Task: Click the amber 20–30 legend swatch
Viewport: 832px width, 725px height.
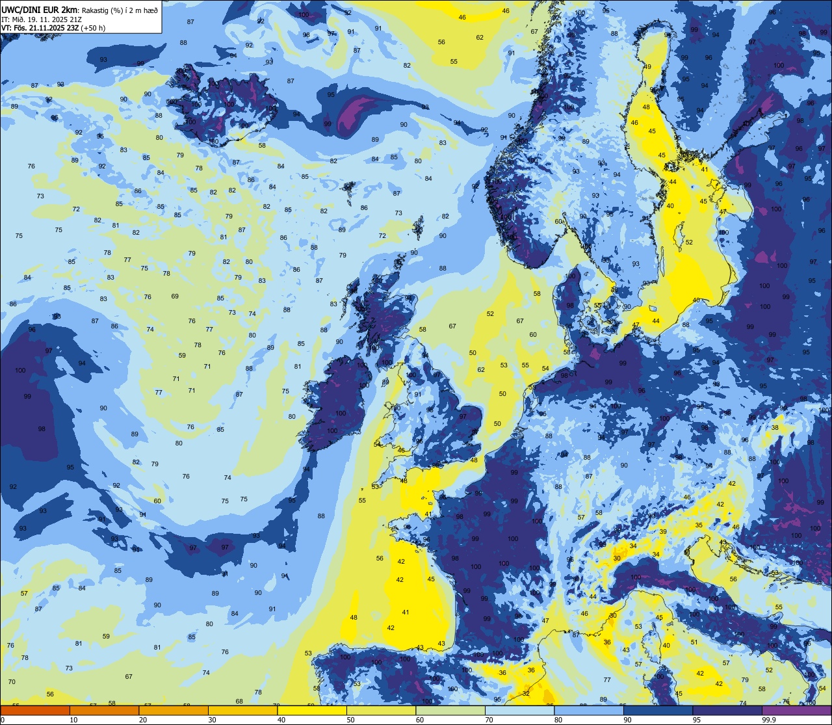Action: (x=174, y=710)
